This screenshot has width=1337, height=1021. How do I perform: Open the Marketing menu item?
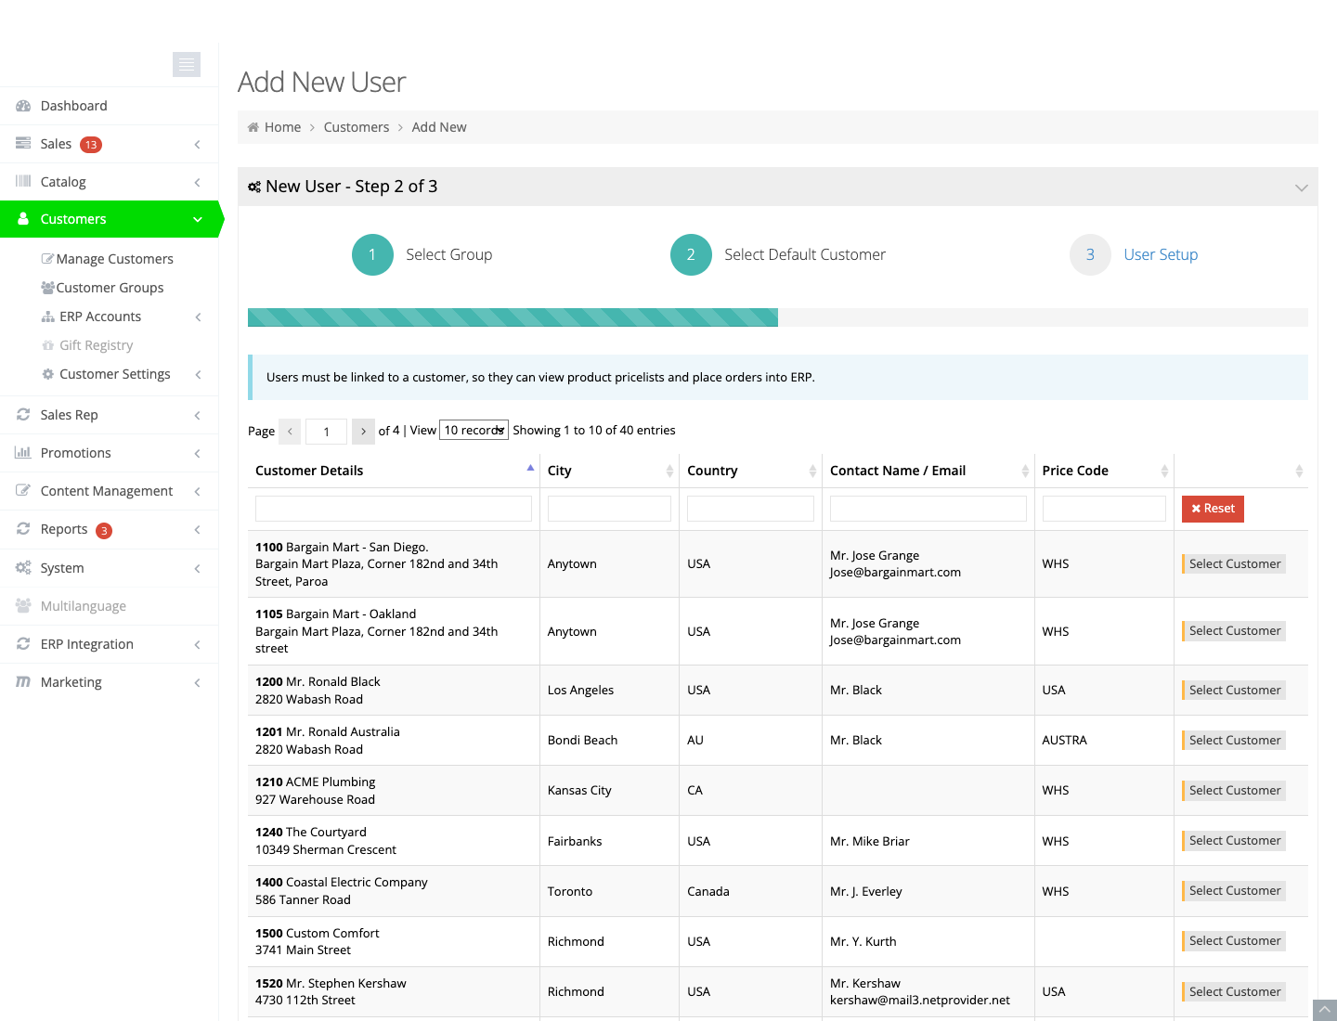109,682
